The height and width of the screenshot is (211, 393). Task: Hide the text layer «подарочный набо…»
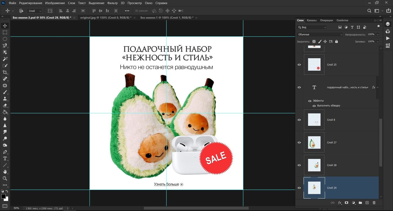pos(299,87)
